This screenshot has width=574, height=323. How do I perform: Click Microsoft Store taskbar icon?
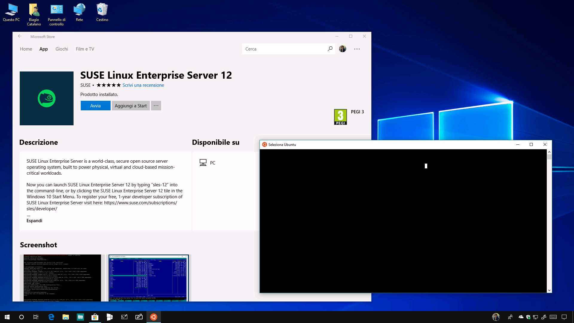tap(95, 317)
